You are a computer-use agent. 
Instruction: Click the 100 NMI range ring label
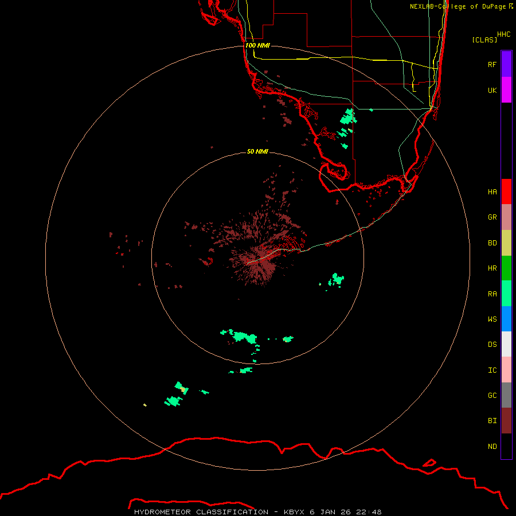(x=257, y=45)
